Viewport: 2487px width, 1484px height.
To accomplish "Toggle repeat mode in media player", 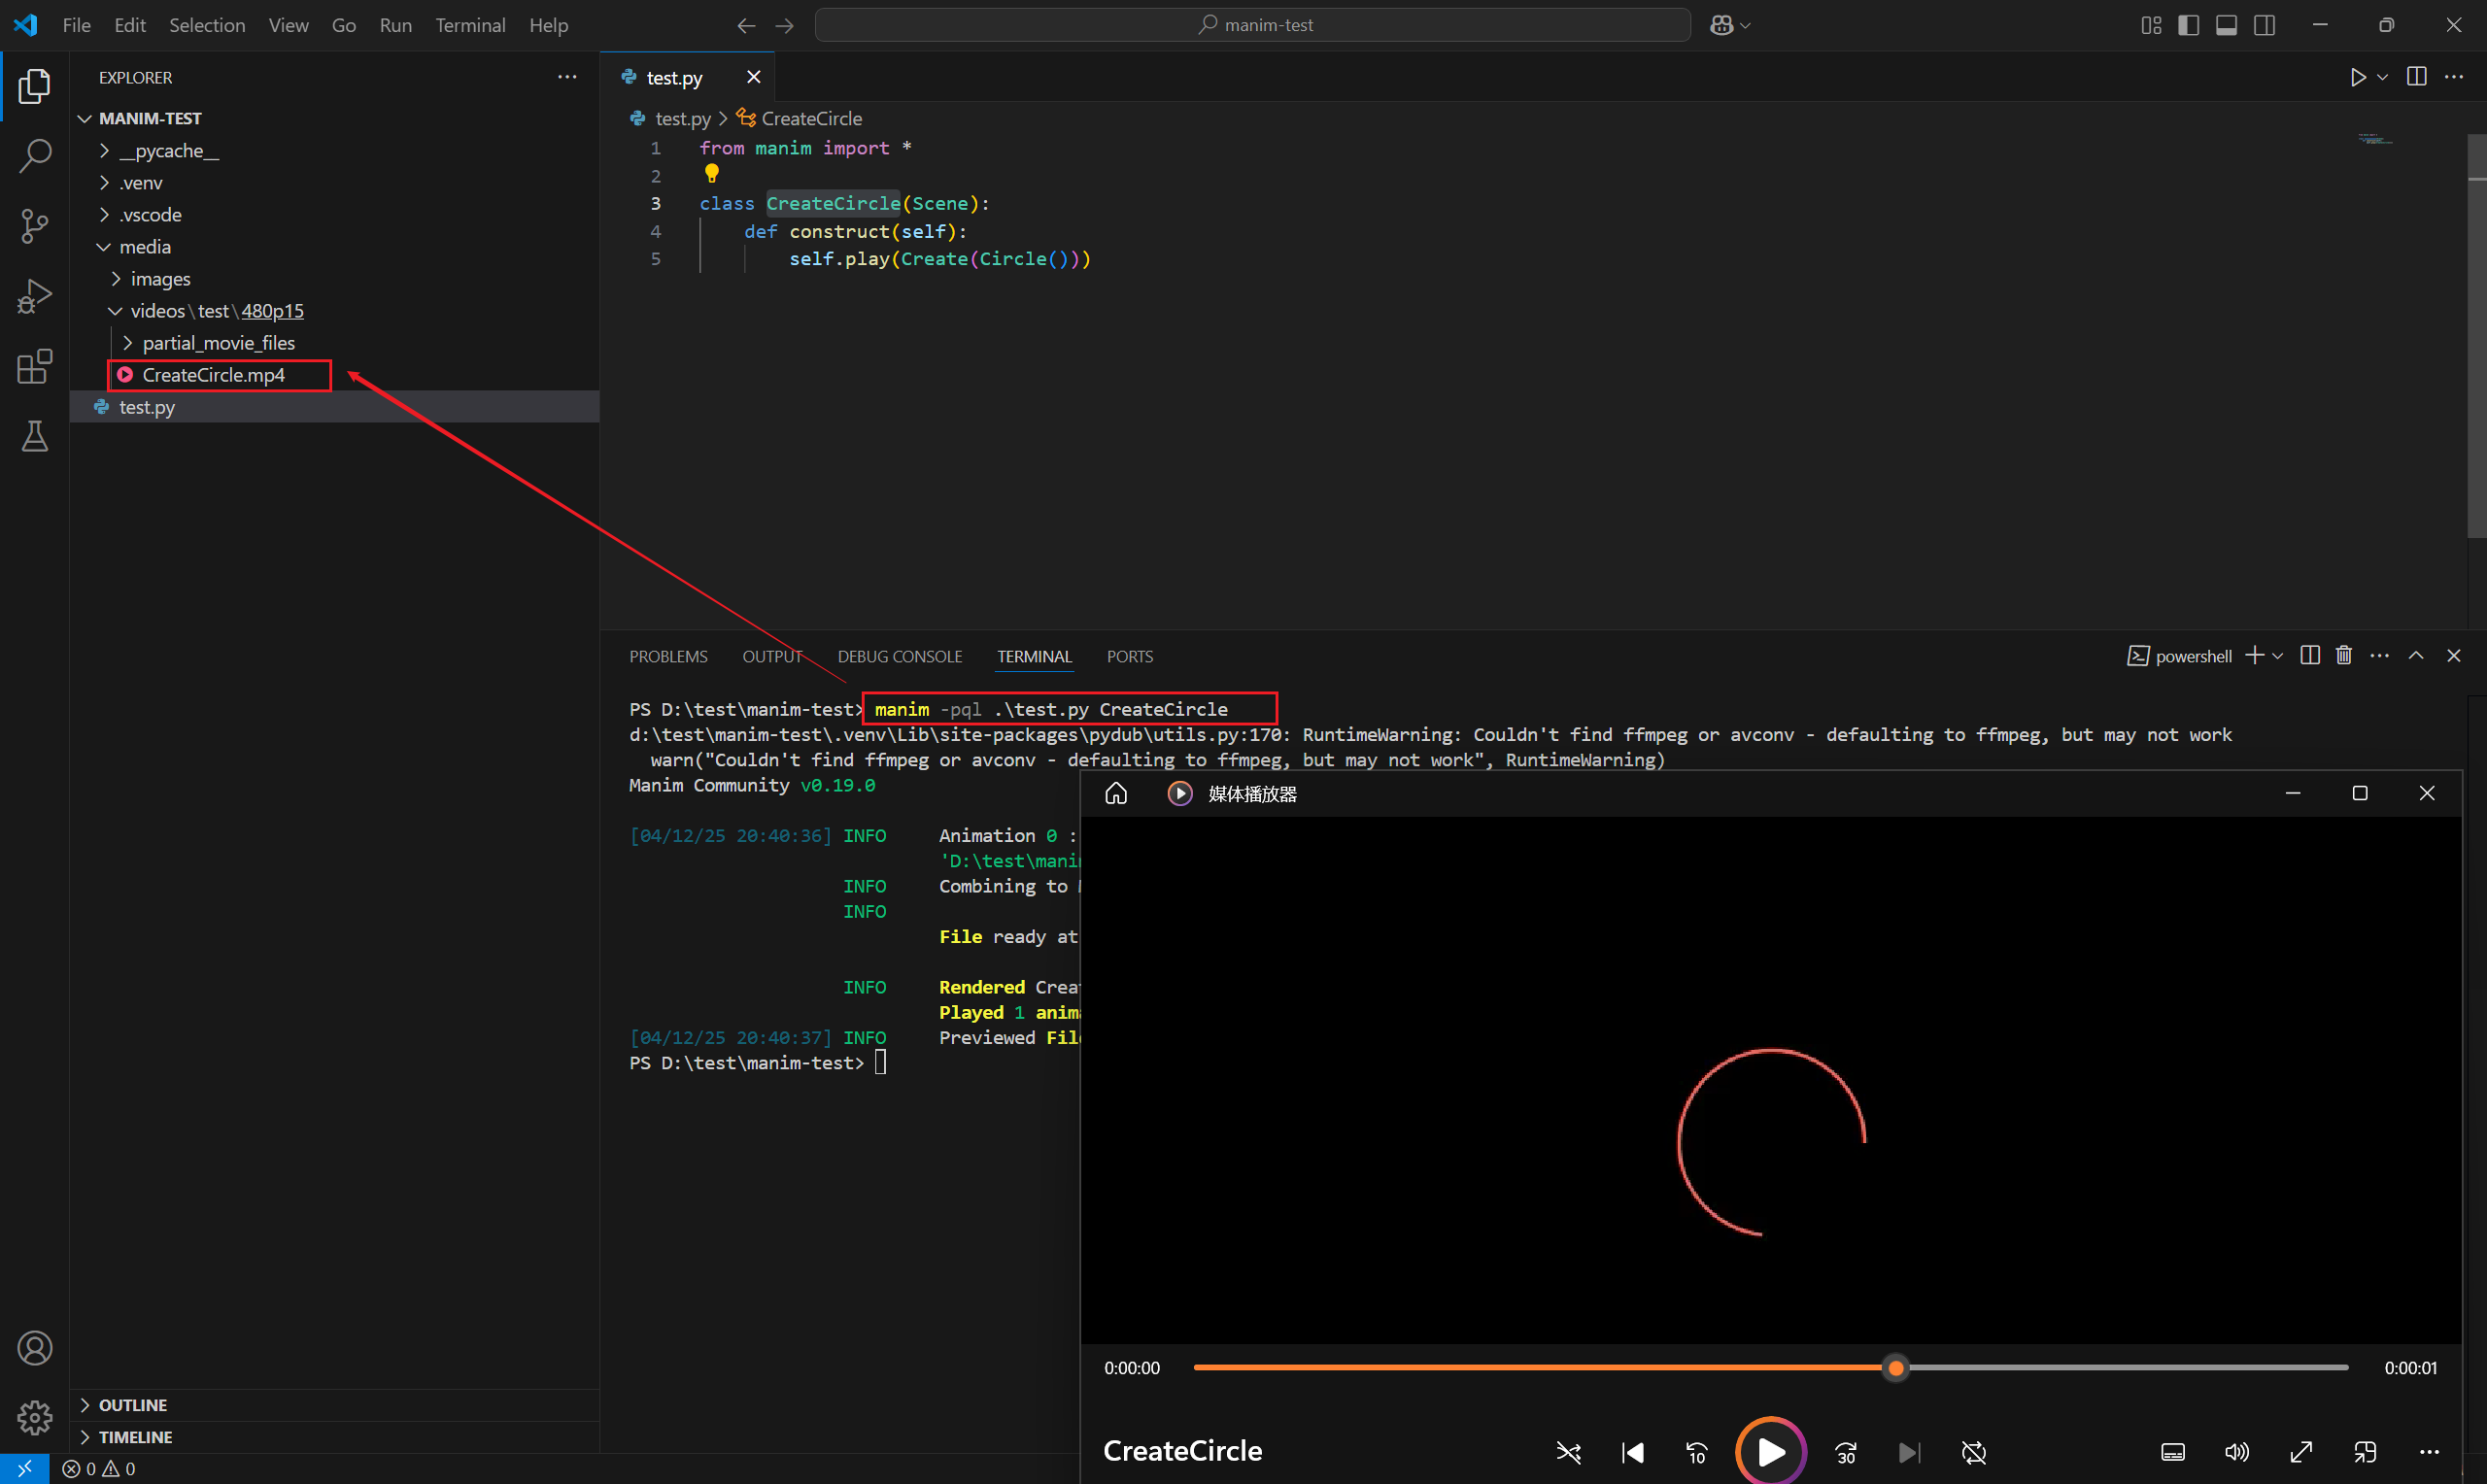I will tap(1973, 1452).
